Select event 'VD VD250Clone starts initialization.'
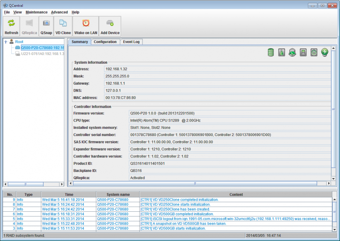This screenshot has height=241, width=340. 167,204
